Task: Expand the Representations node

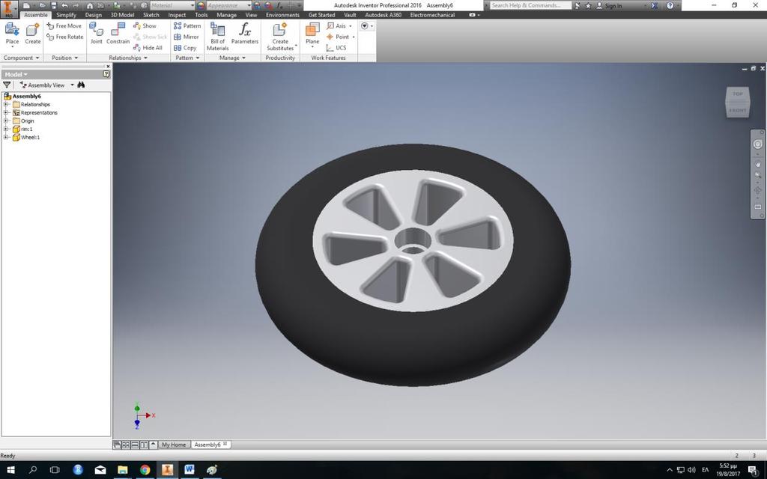Action: pos(6,112)
